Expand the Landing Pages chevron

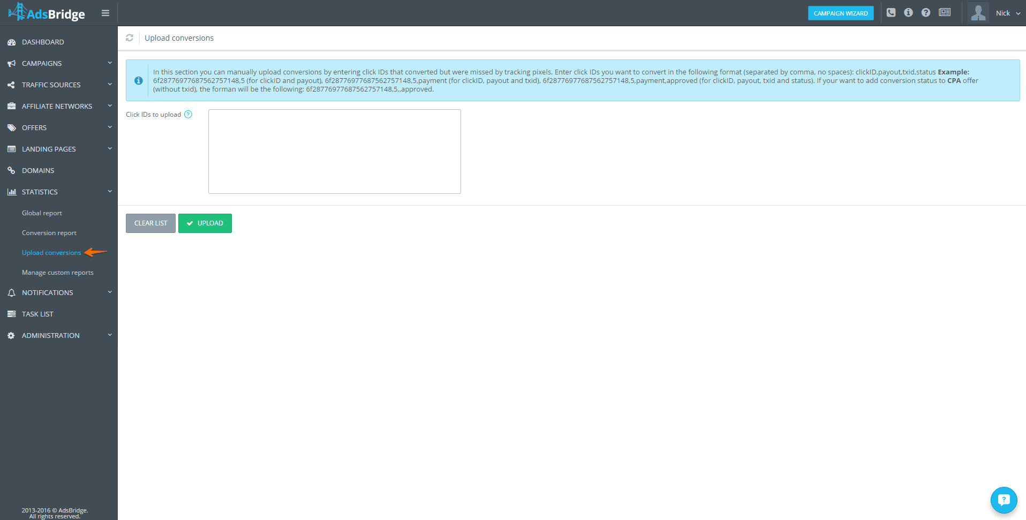[110, 149]
